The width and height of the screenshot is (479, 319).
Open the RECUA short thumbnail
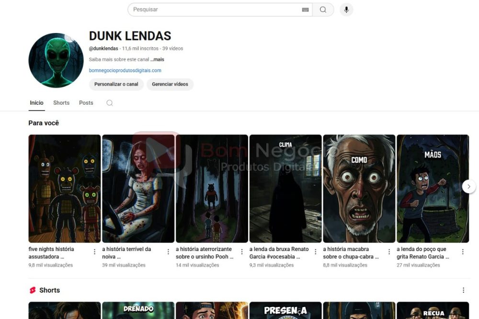(433, 310)
